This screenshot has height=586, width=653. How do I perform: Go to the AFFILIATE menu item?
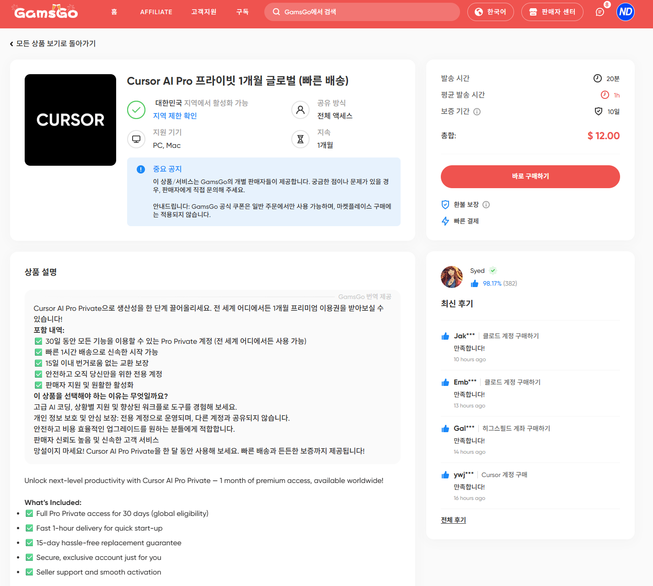point(156,12)
